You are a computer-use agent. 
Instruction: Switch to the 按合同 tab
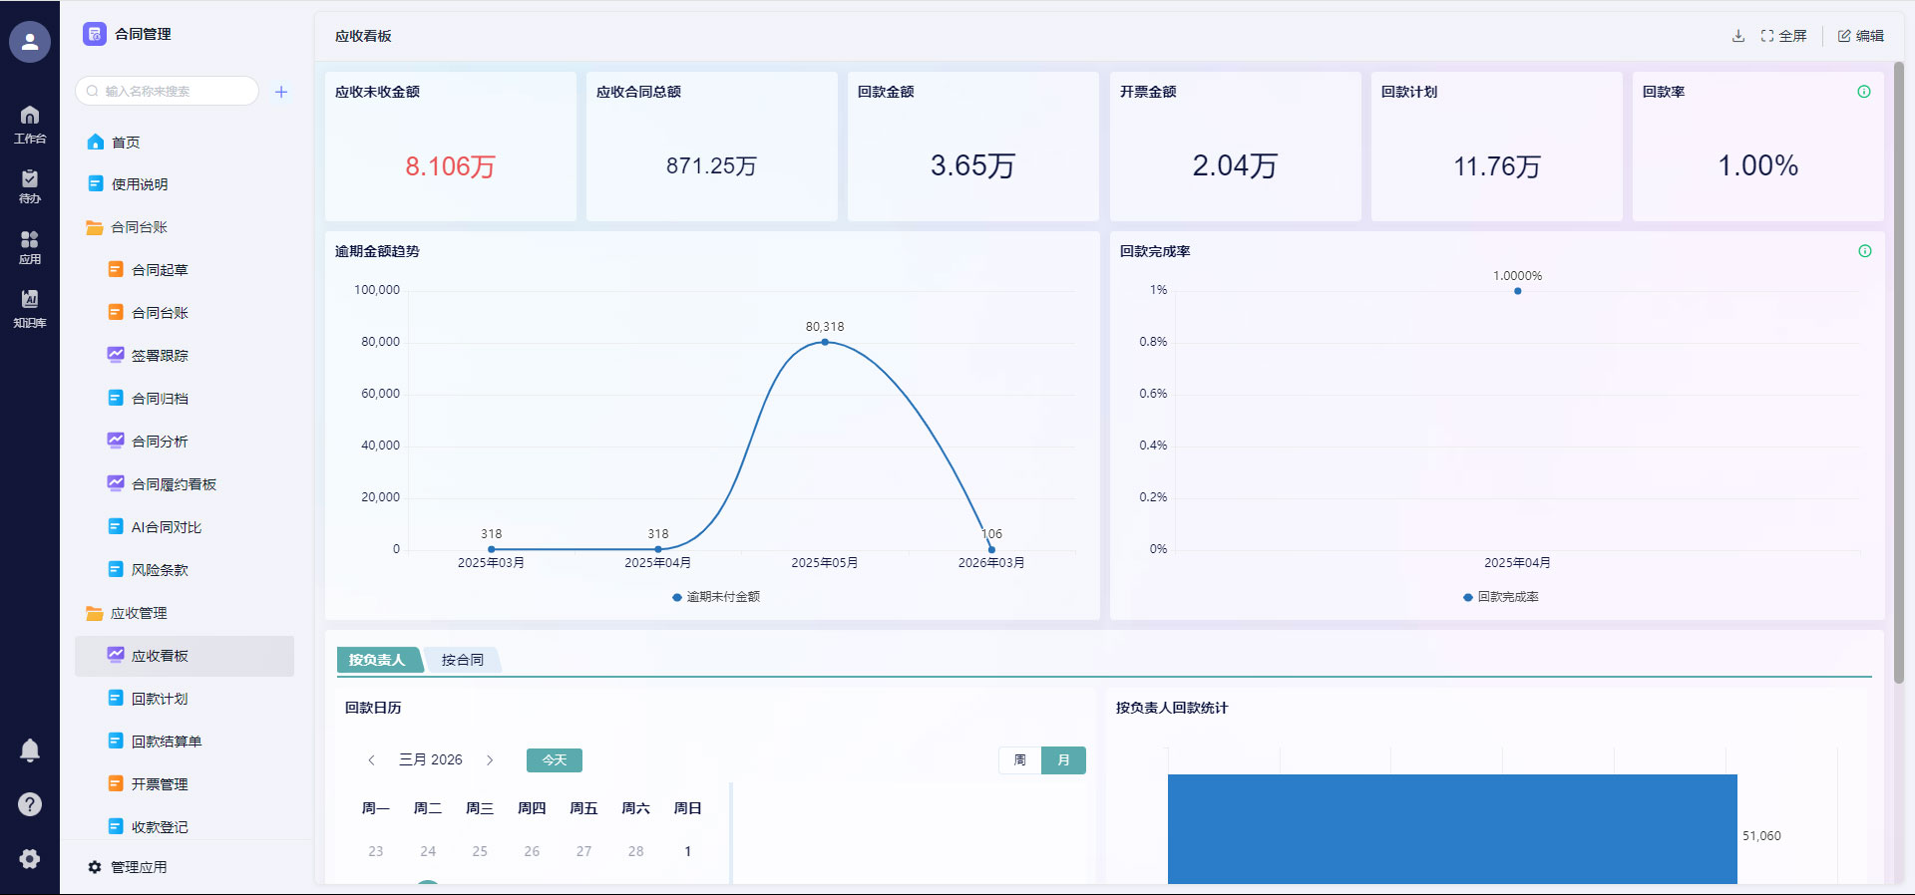(x=463, y=660)
